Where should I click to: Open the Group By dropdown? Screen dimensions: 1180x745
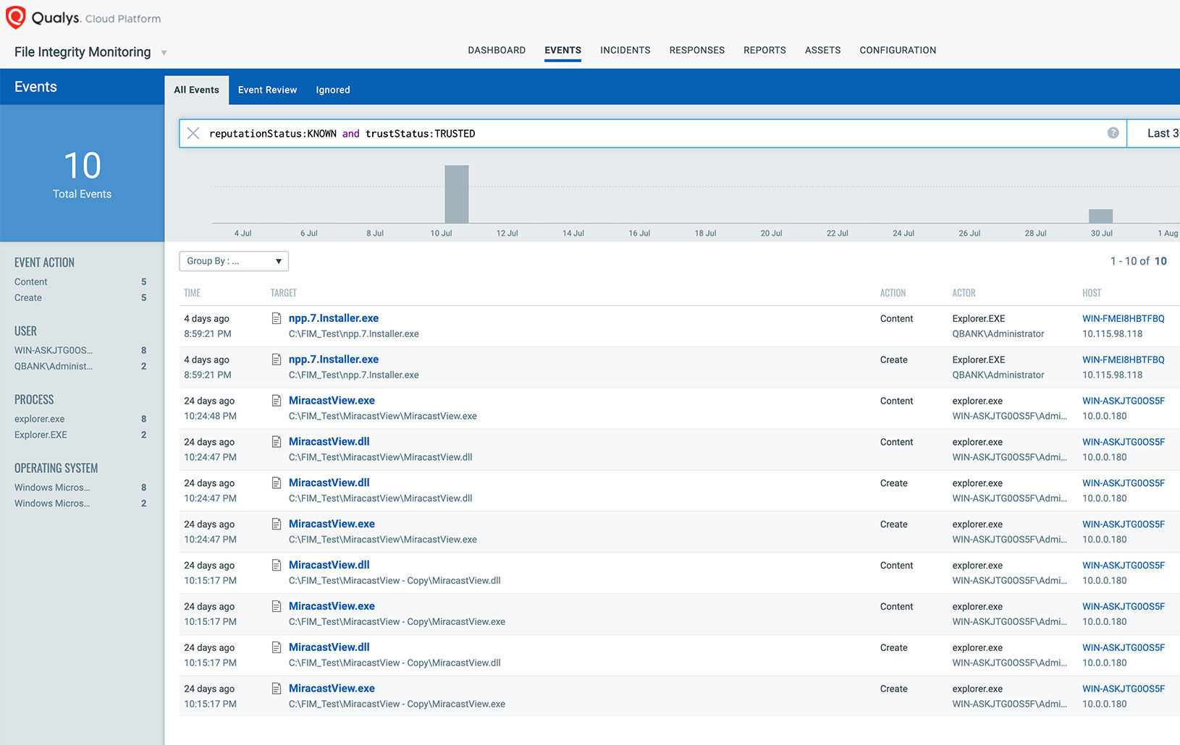click(233, 261)
